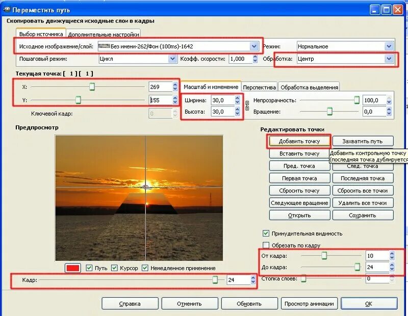Click the red path color swatch
The height and width of the screenshot is (316, 408).
73,268
